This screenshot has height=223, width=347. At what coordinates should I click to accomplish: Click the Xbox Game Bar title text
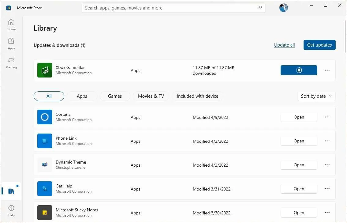coord(70,67)
